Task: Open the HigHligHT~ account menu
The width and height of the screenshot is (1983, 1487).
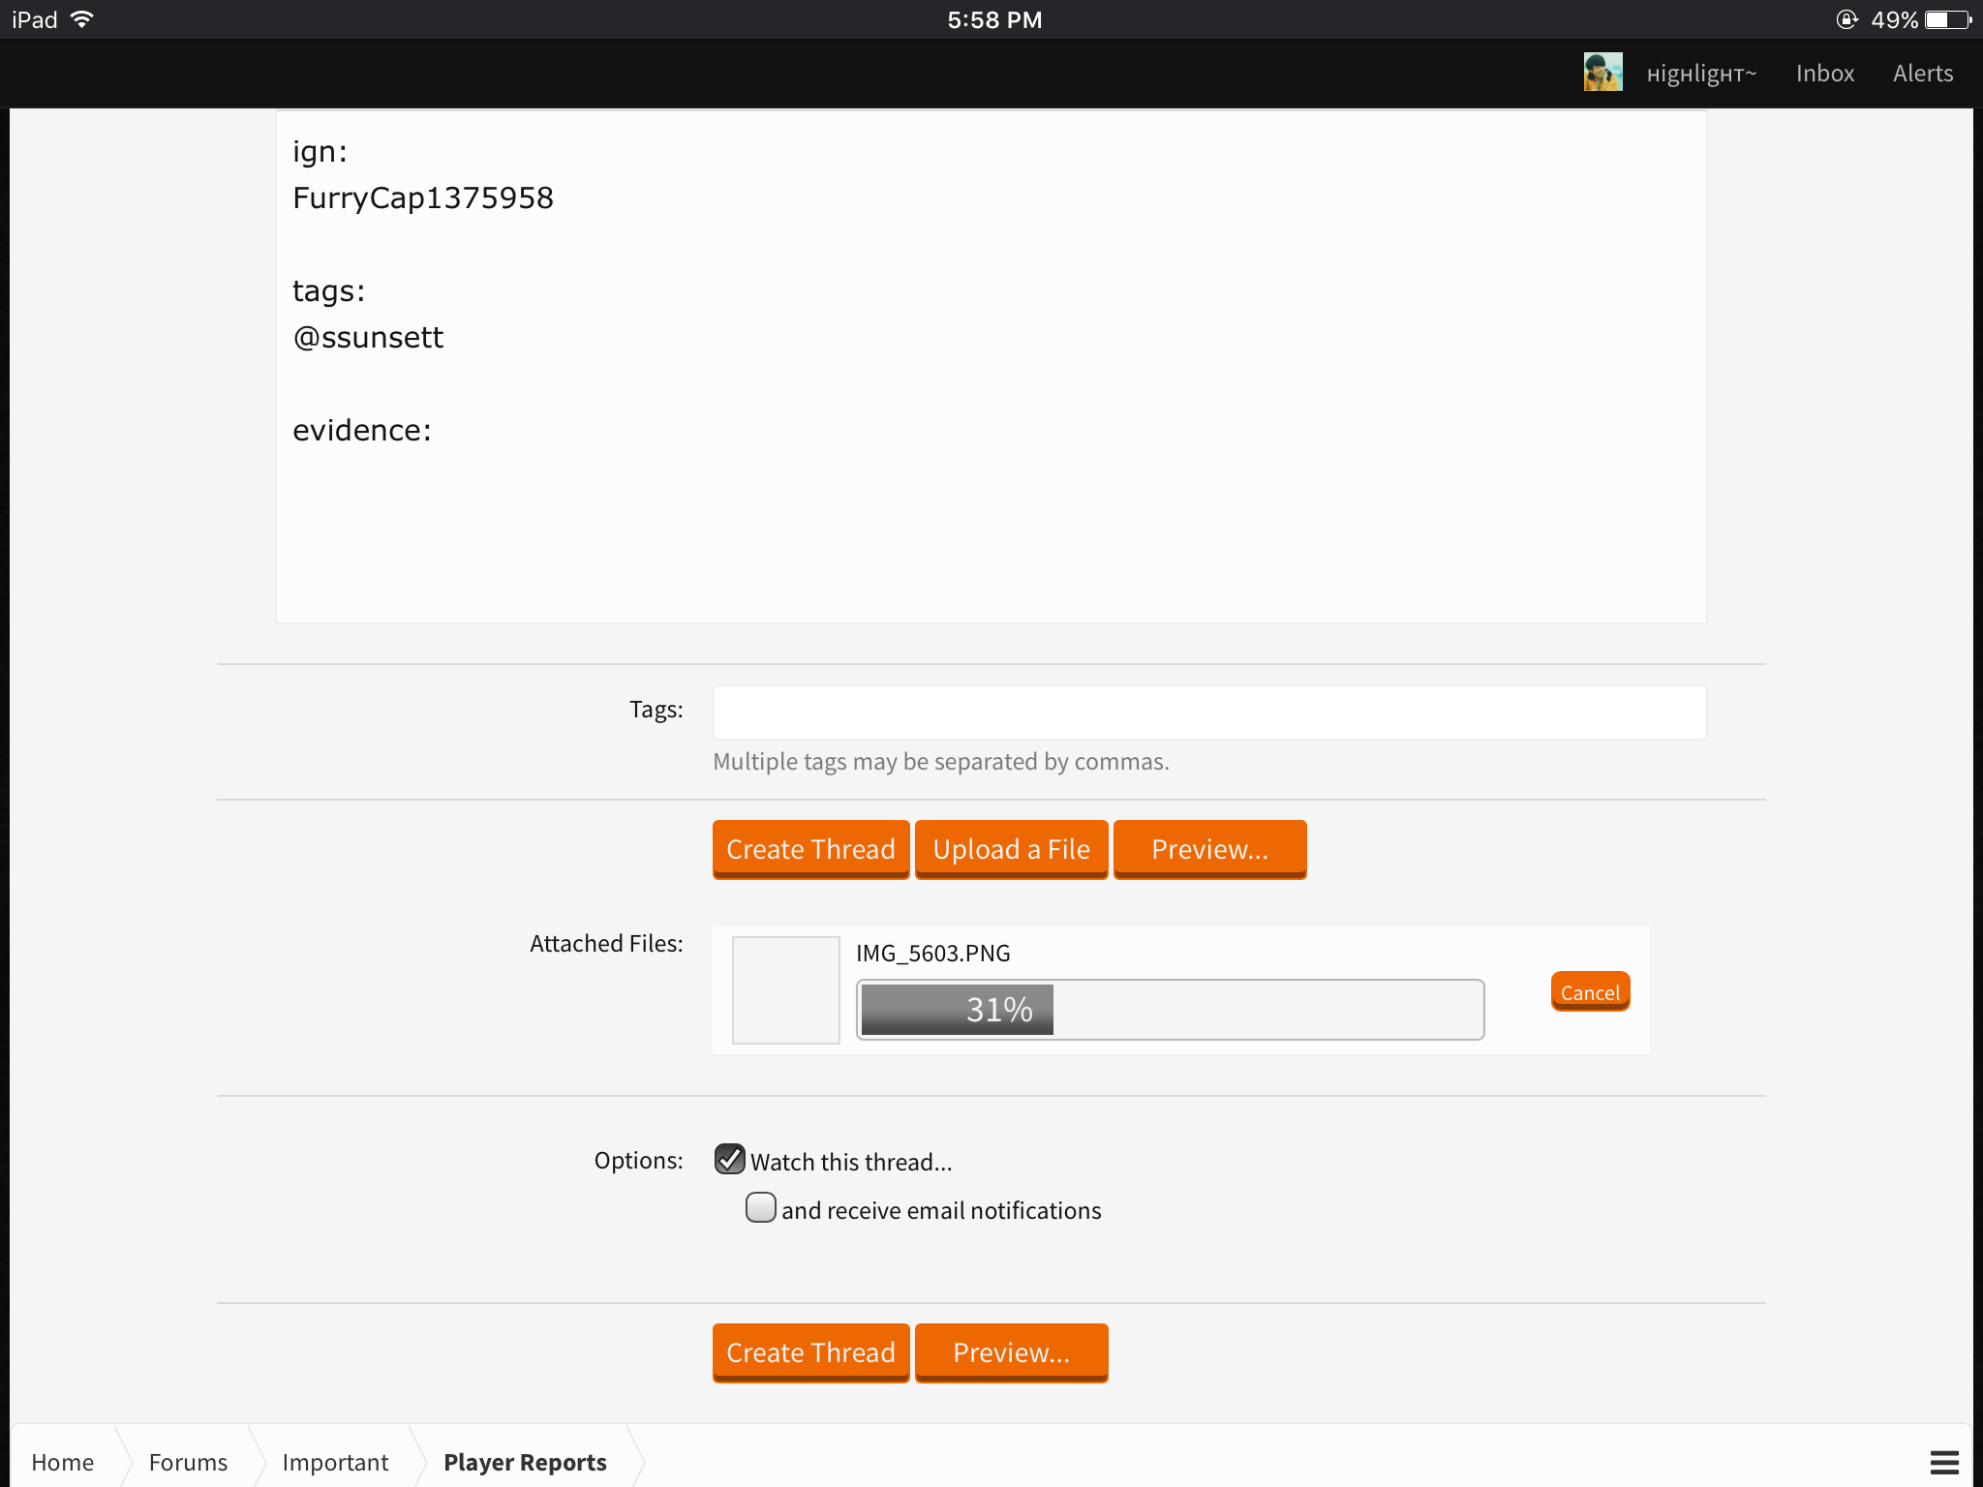Action: [1701, 74]
